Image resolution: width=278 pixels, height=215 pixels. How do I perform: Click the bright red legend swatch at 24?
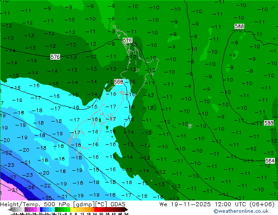click(x=96, y=209)
